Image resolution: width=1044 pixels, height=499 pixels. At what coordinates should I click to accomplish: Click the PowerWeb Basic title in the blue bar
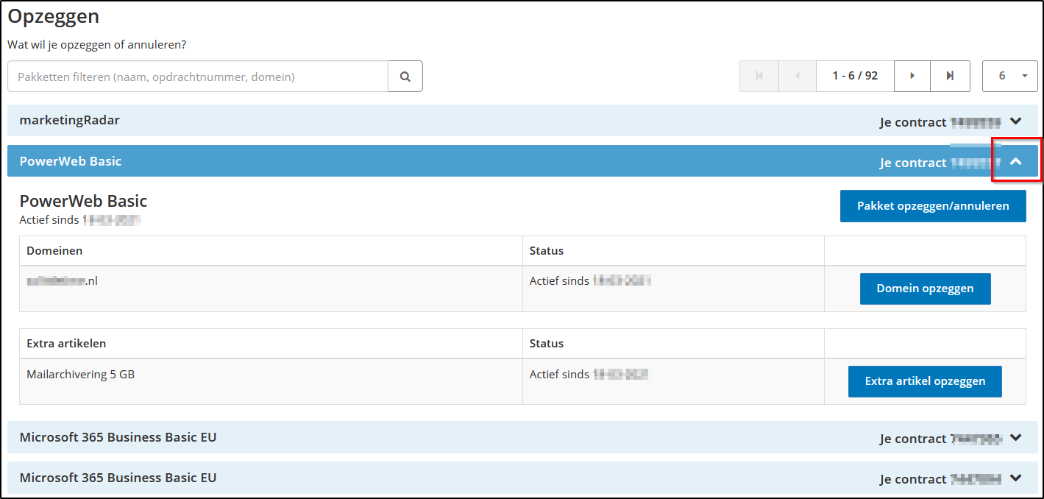[71, 161]
